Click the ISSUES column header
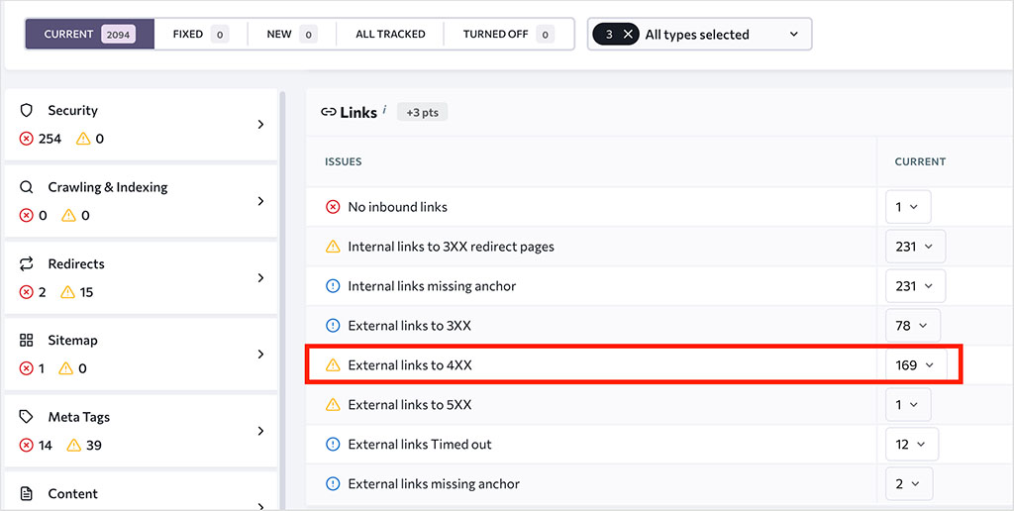Image resolution: width=1014 pixels, height=511 pixels. (x=343, y=161)
